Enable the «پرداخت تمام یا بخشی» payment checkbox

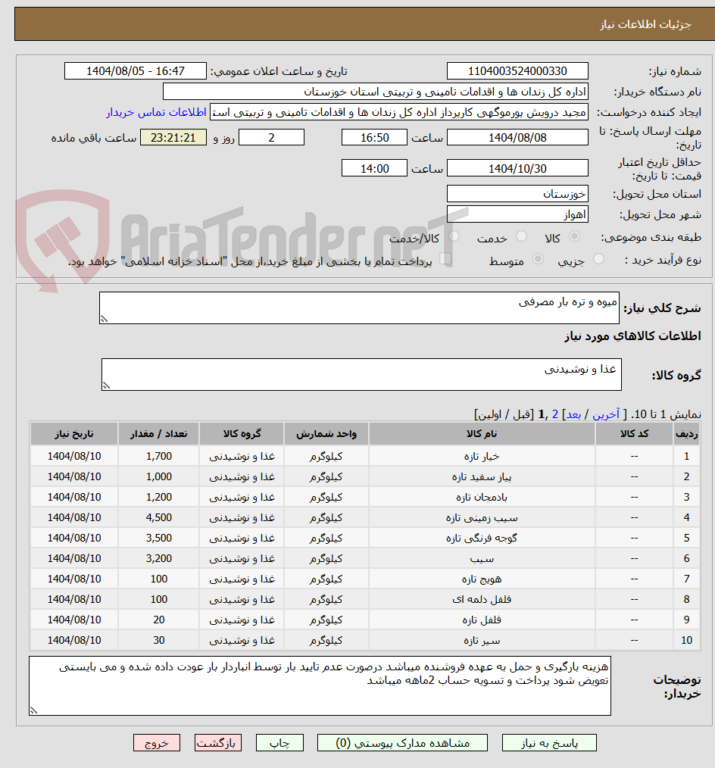tap(445, 258)
